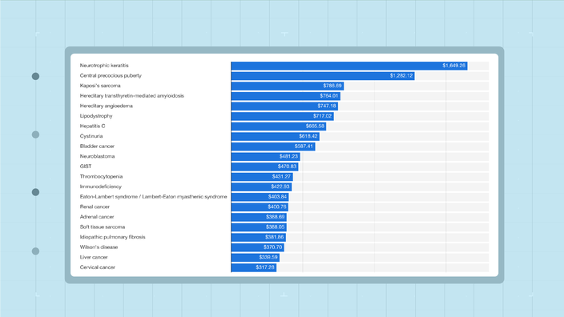The height and width of the screenshot is (317, 564).
Task: Click the Cervical cancer label
Action: (98, 267)
